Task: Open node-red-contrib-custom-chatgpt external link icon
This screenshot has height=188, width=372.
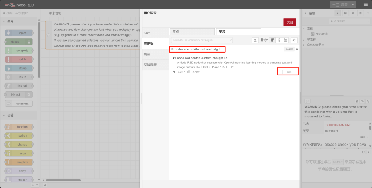Action: coord(226,58)
